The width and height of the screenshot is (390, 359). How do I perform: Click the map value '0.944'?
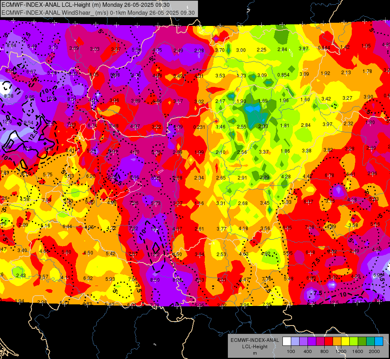point(324,48)
